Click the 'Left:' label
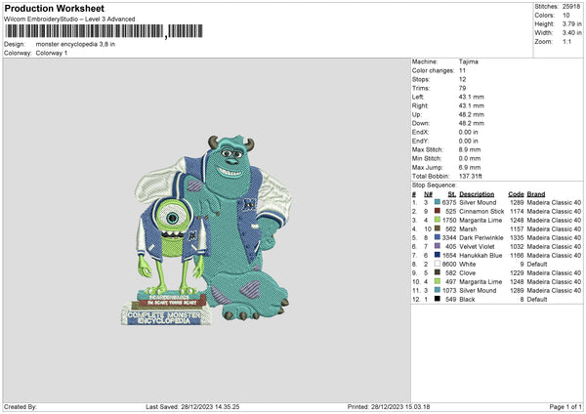The height and width of the screenshot is (414, 586). [x=418, y=97]
